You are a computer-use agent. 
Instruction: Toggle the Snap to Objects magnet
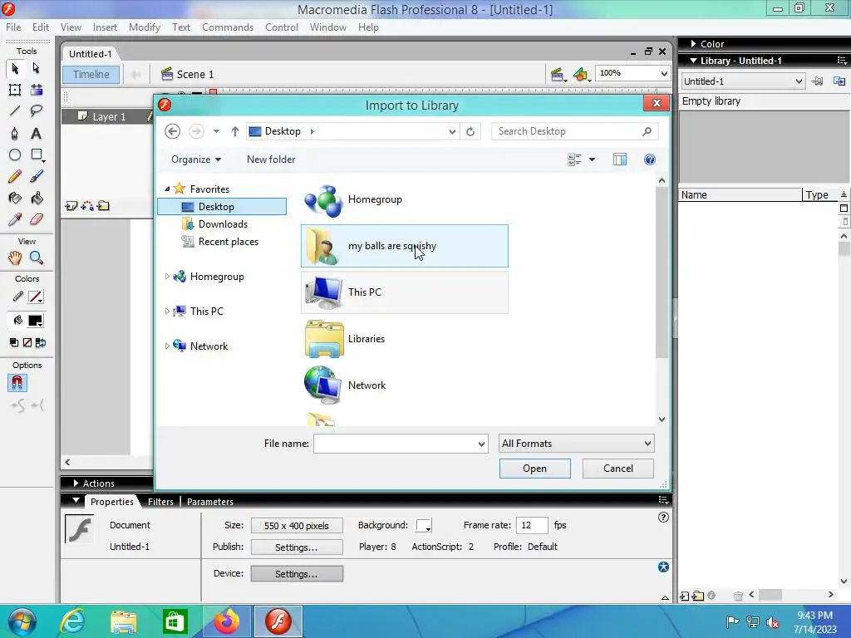[x=17, y=383]
